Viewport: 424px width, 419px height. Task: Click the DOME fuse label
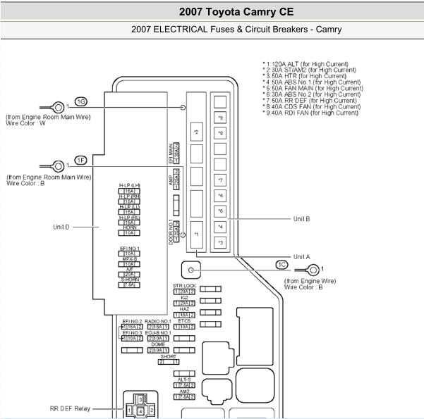158,344
